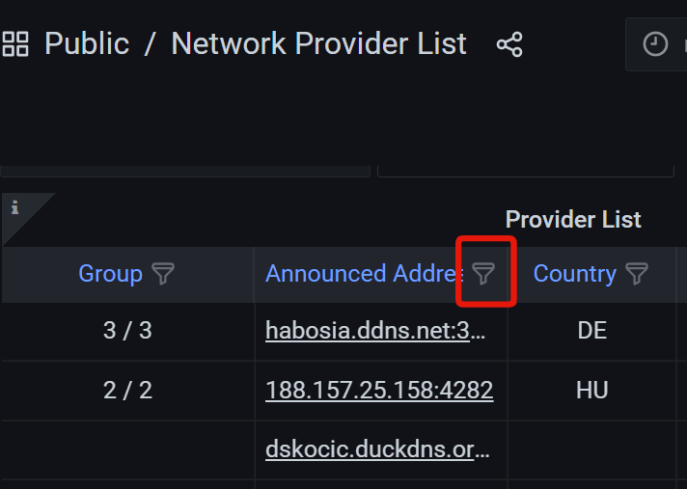Image resolution: width=687 pixels, height=489 pixels.
Task: Open habosia.ddns.net address link
Action: pos(375,330)
